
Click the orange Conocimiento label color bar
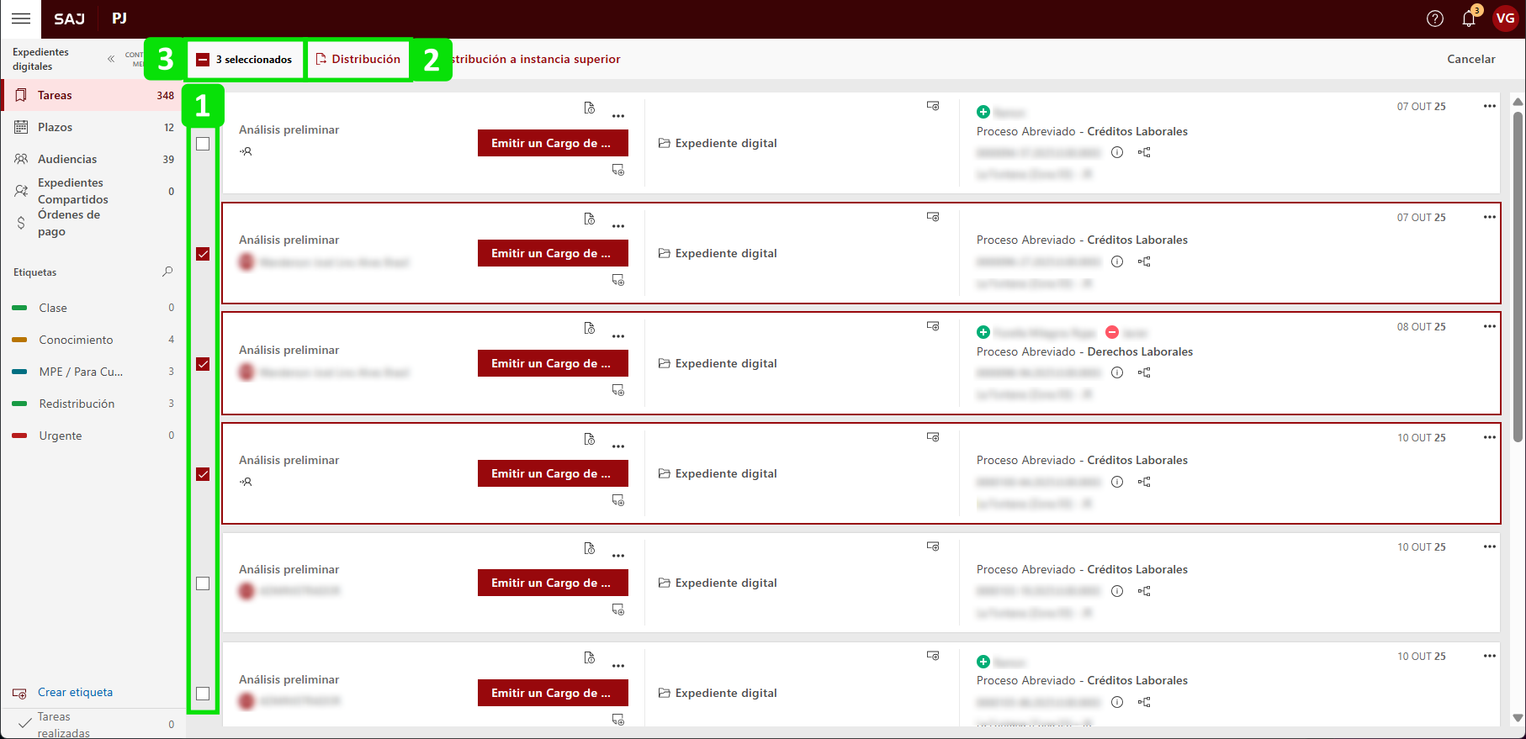19,340
